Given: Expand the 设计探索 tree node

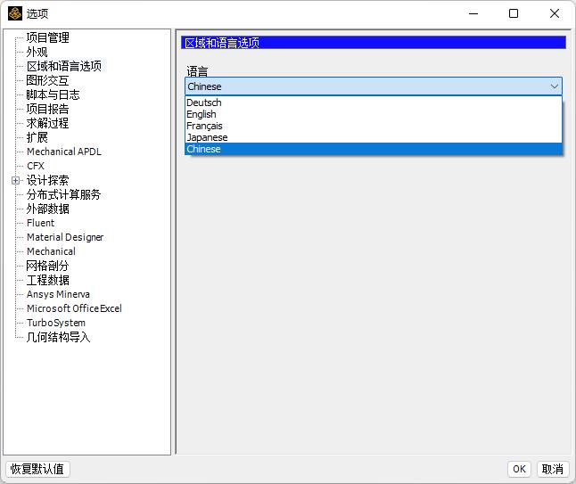Looking at the screenshot, I should pyautogui.click(x=15, y=180).
